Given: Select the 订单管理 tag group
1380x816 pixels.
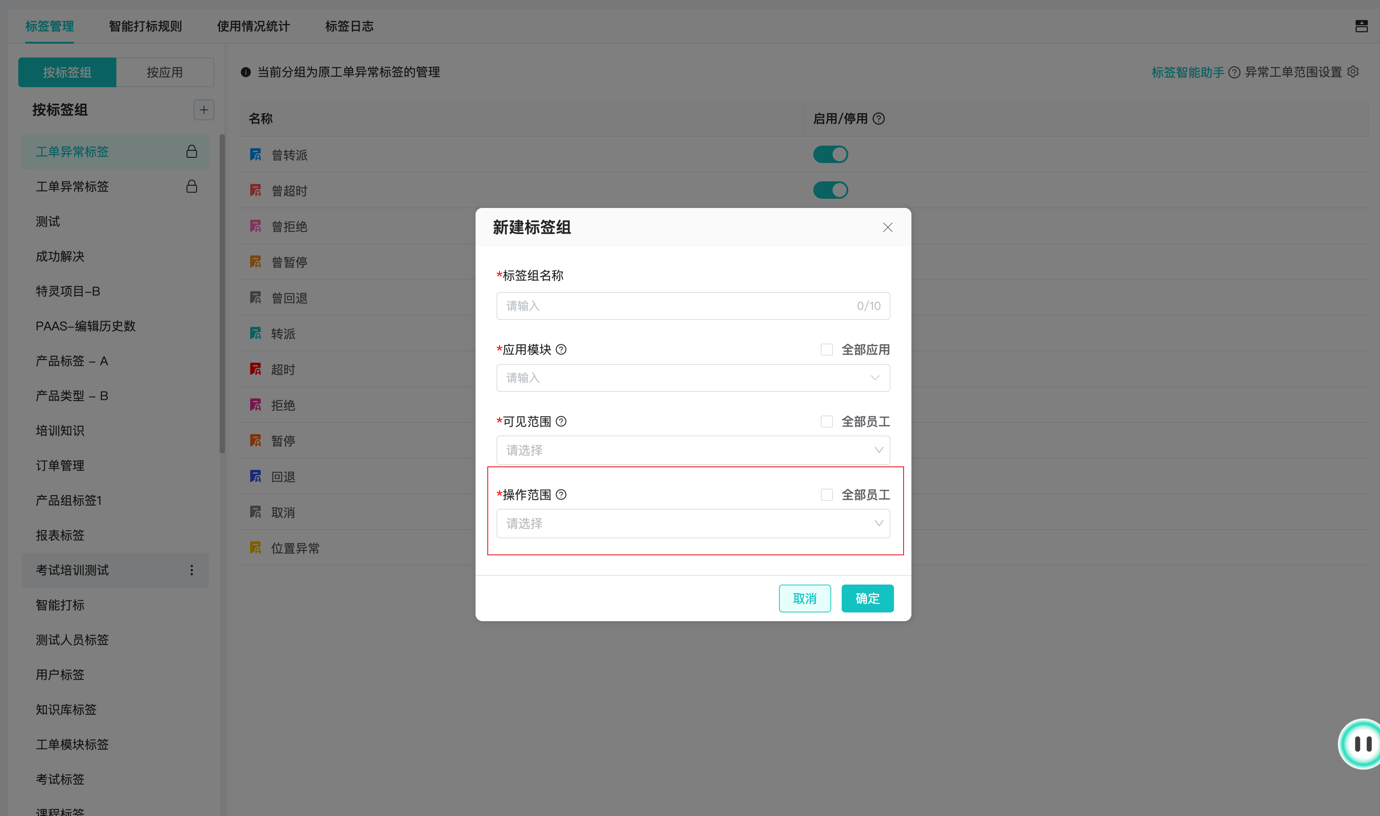Looking at the screenshot, I should pos(116,466).
